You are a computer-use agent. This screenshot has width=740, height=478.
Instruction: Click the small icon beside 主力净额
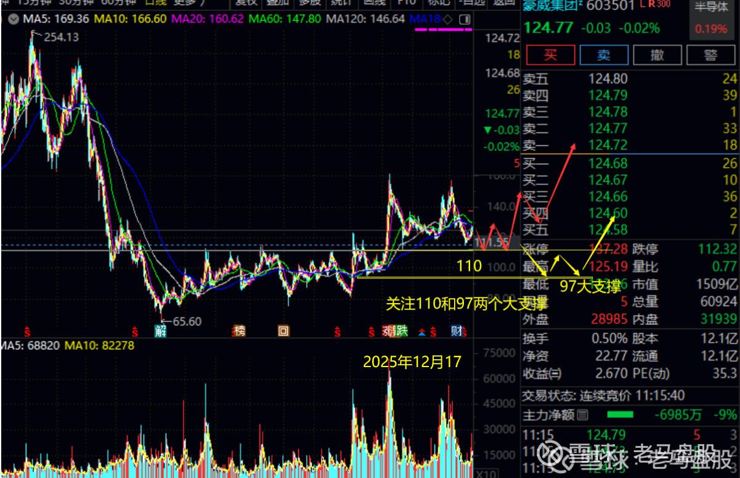[582, 415]
